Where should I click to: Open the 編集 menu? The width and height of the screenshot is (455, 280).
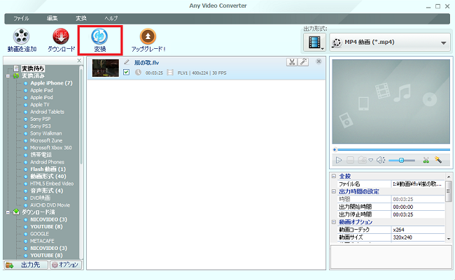[x=52, y=19]
